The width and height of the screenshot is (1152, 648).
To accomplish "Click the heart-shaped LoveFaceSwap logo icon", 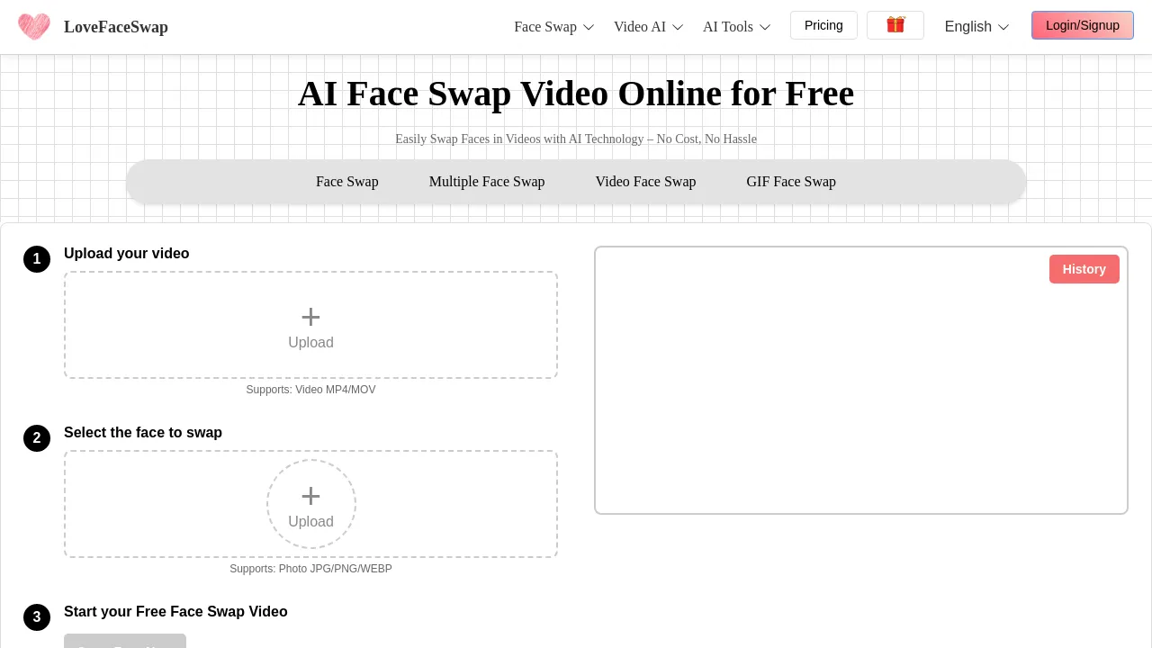I will 34,26.
